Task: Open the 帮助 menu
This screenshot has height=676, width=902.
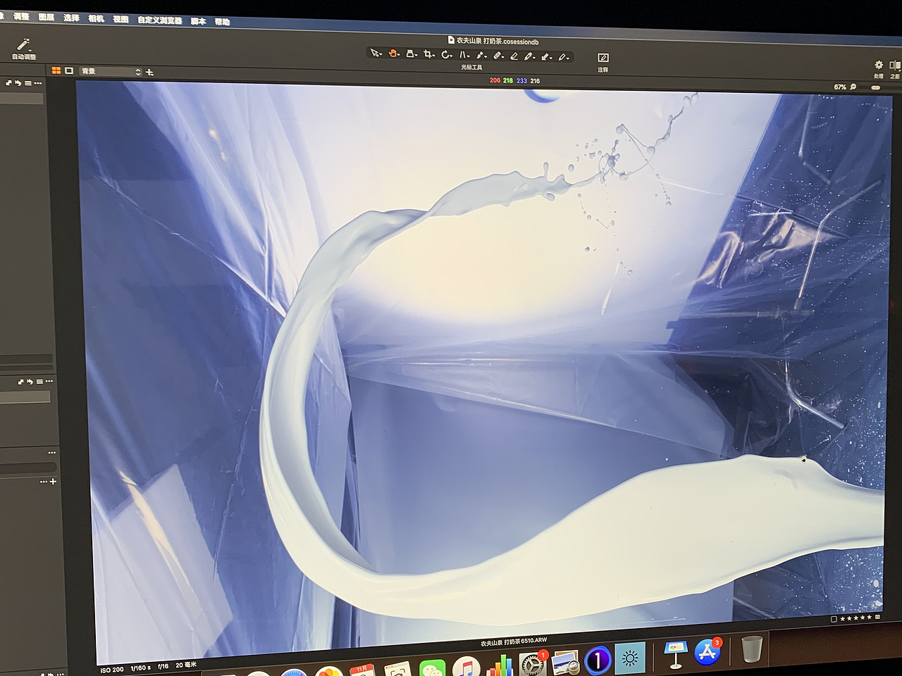Action: point(223,22)
